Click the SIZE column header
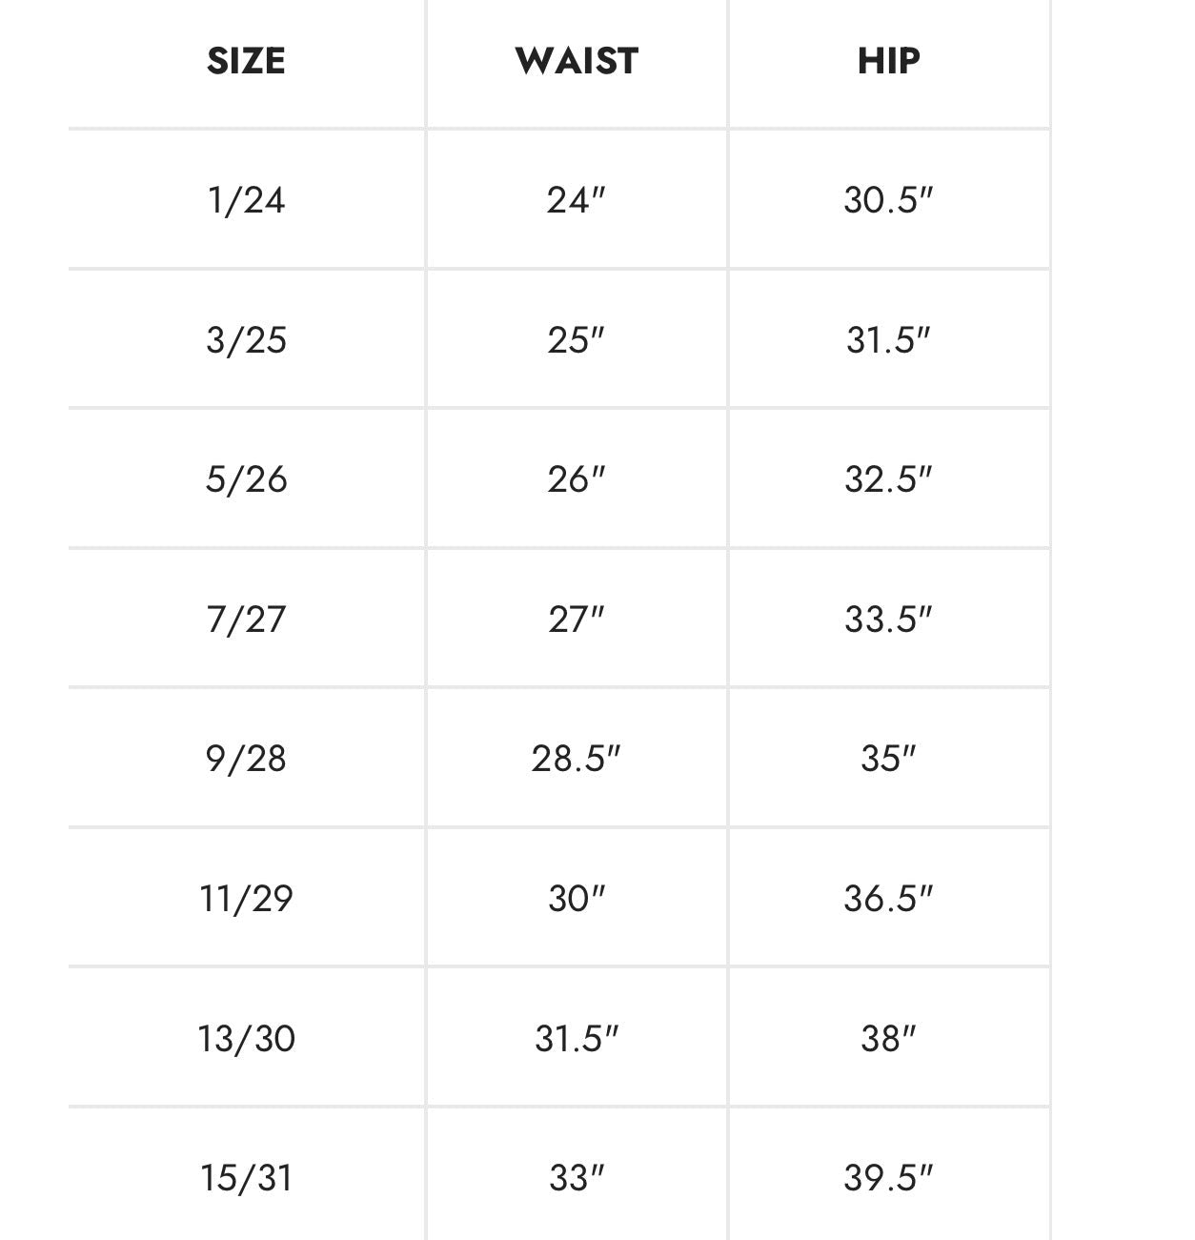Image resolution: width=1195 pixels, height=1240 pixels. coord(246,61)
